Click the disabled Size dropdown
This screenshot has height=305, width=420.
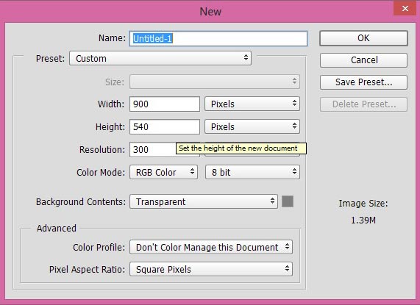[x=215, y=82]
